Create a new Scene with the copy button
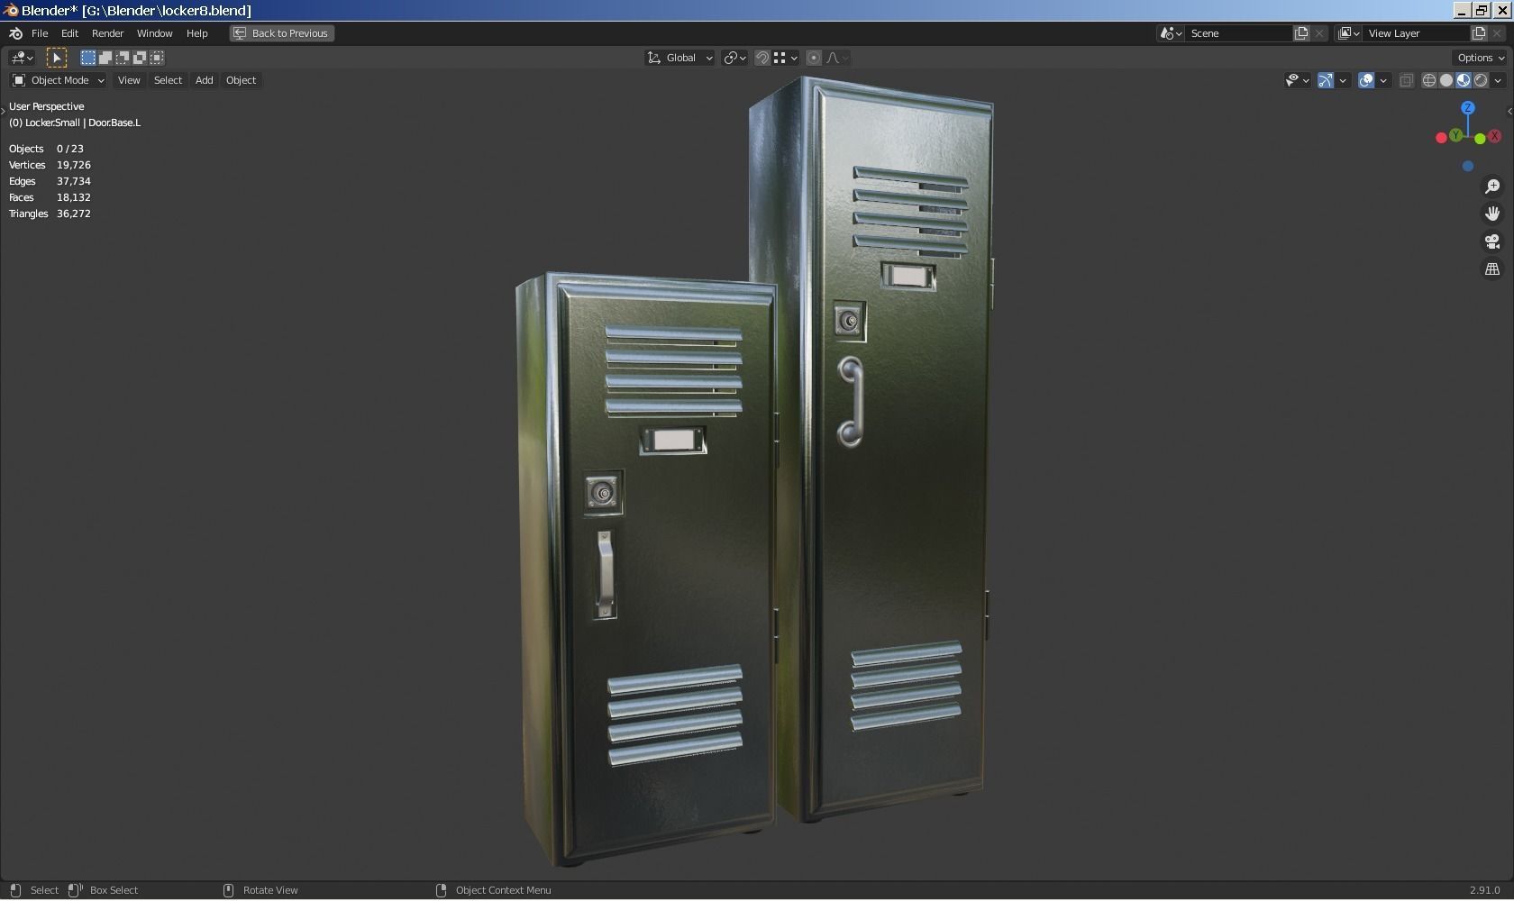The image size is (1514, 901). coord(1300,32)
